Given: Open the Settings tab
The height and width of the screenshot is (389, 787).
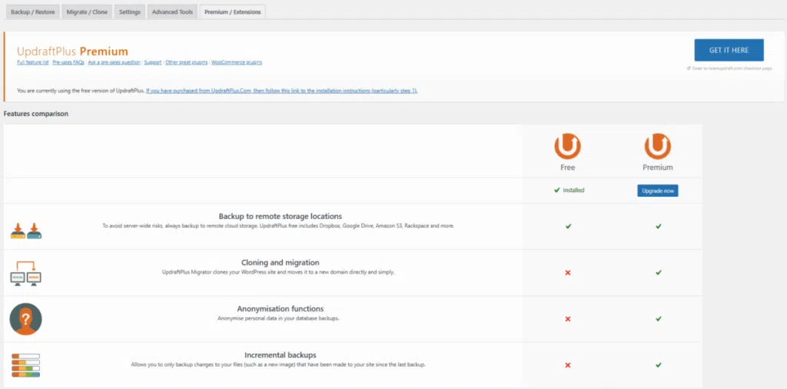Looking at the screenshot, I should tap(130, 12).
